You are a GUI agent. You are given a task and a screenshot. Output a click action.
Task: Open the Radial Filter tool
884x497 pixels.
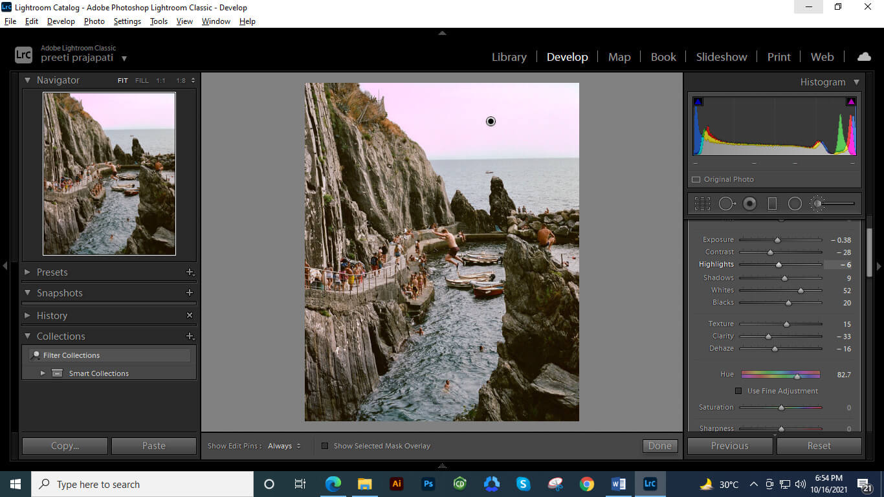click(795, 203)
